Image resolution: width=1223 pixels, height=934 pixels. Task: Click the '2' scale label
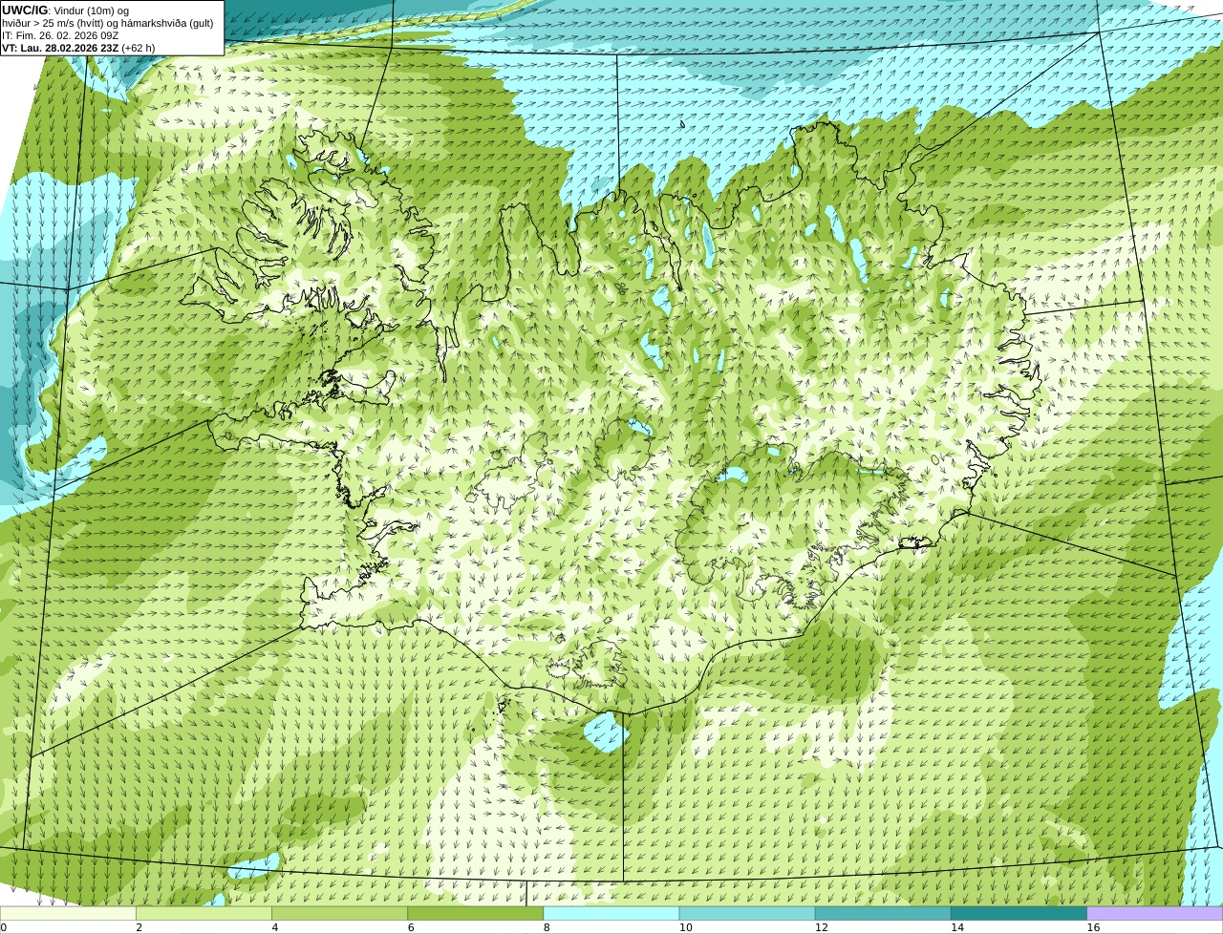point(139,927)
